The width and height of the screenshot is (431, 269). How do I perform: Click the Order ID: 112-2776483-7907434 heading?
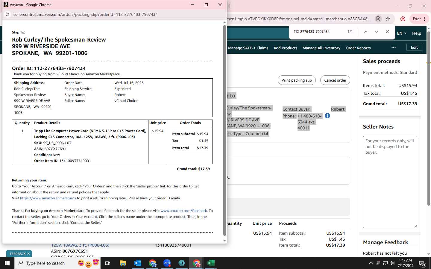(49, 68)
